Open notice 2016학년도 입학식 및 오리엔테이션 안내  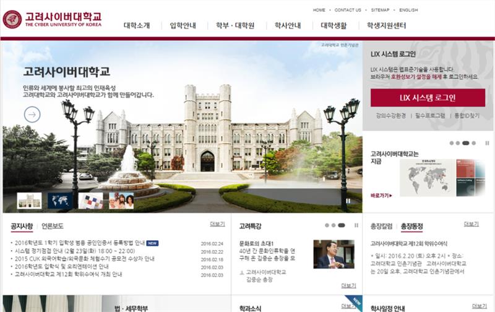[x=61, y=267]
